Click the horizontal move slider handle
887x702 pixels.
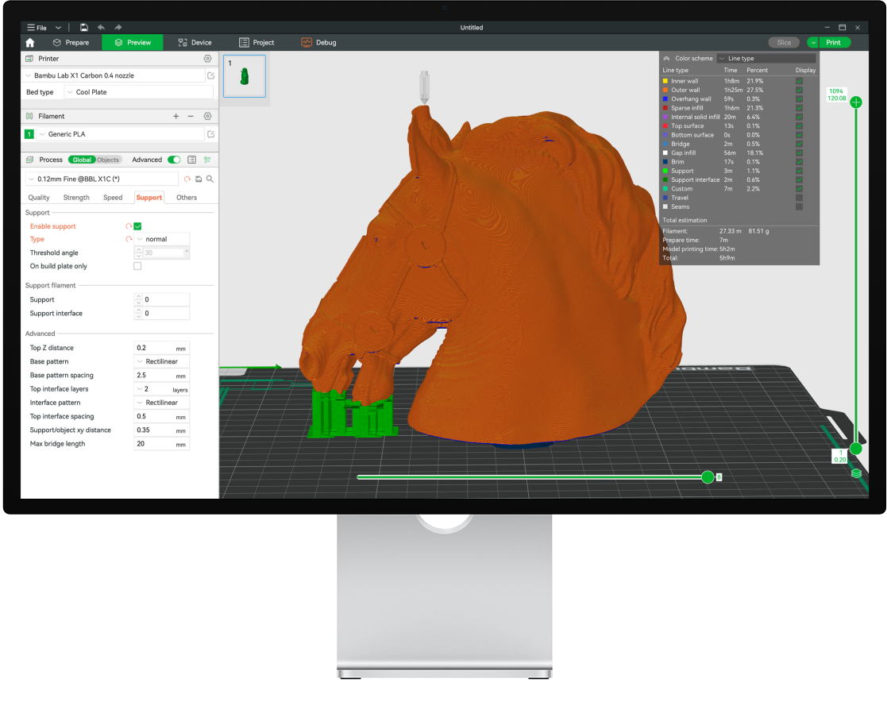(x=708, y=476)
